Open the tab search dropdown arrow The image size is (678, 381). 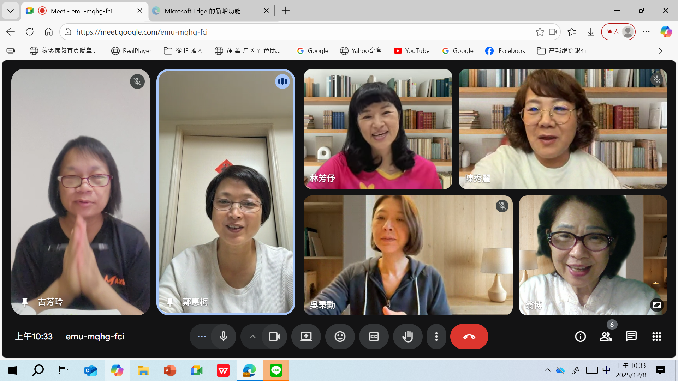(x=11, y=11)
